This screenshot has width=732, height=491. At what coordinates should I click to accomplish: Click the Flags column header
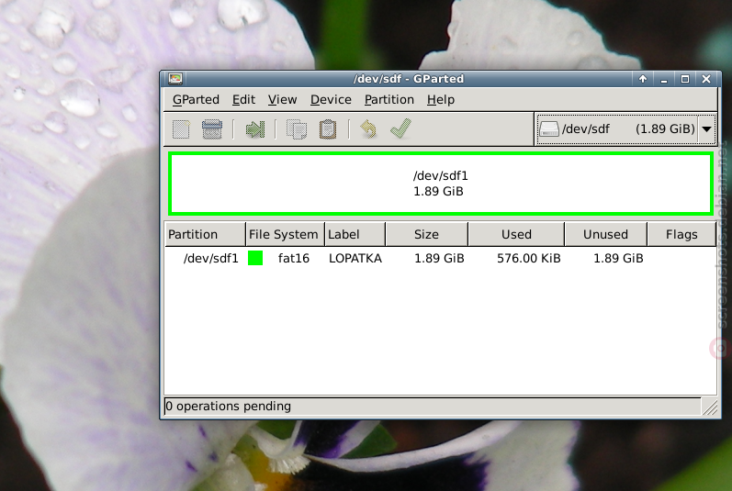(x=681, y=234)
